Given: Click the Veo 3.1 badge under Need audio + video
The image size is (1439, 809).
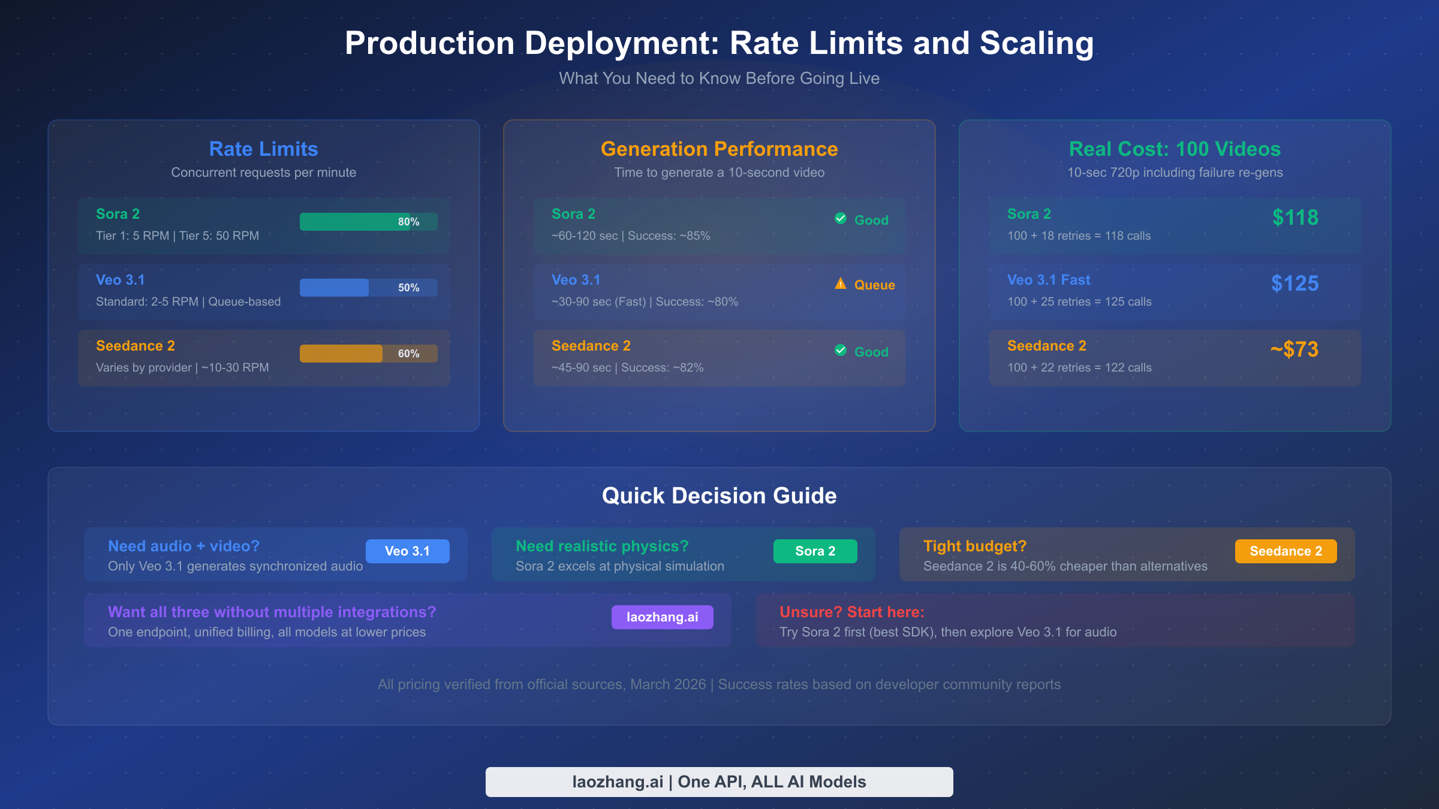Looking at the screenshot, I should point(408,551).
